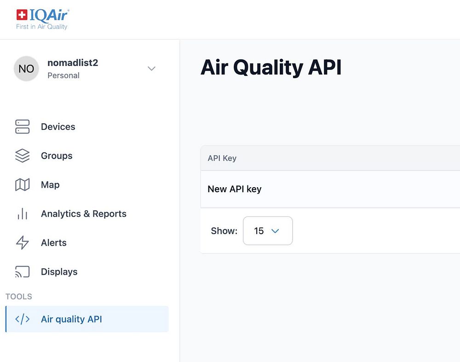
Task: Select Air quality API under Tools
Action: [x=87, y=319]
